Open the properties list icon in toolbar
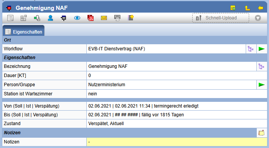The image size is (269, 148). (x=10, y=18)
